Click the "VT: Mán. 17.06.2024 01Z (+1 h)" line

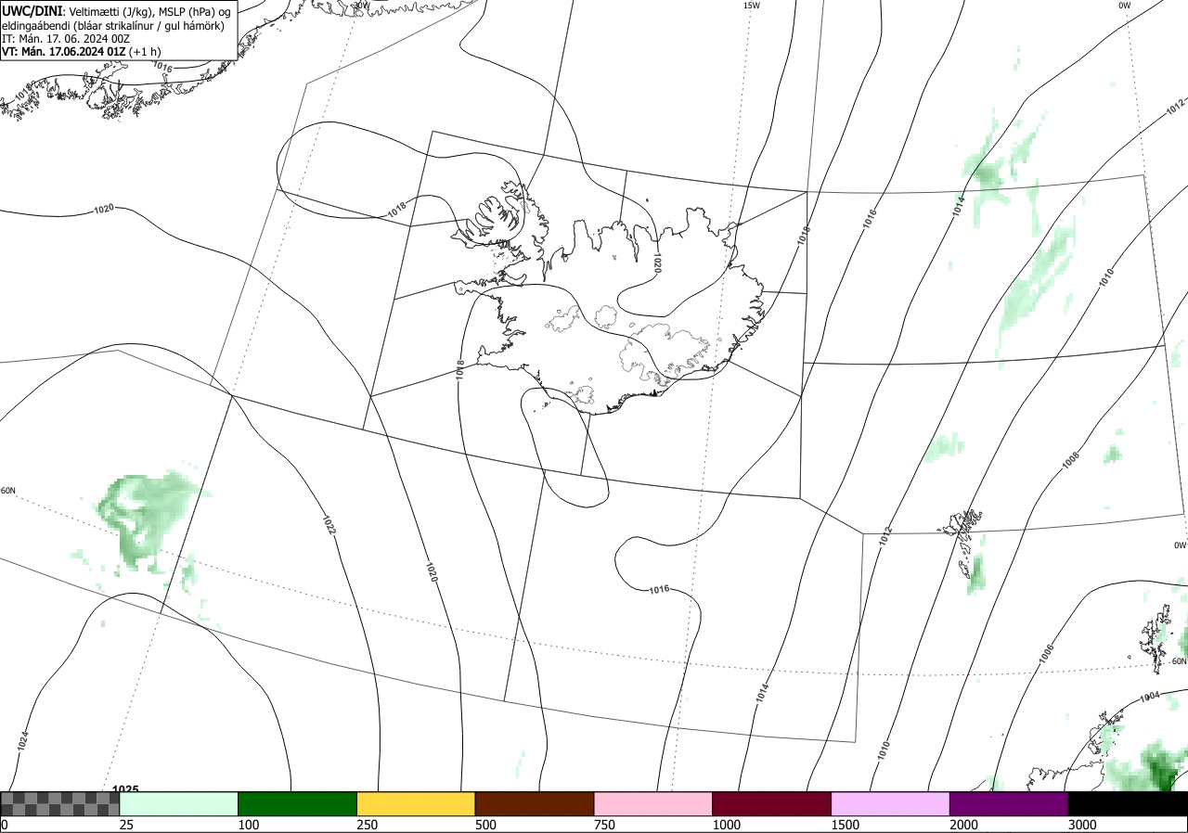(x=81, y=53)
